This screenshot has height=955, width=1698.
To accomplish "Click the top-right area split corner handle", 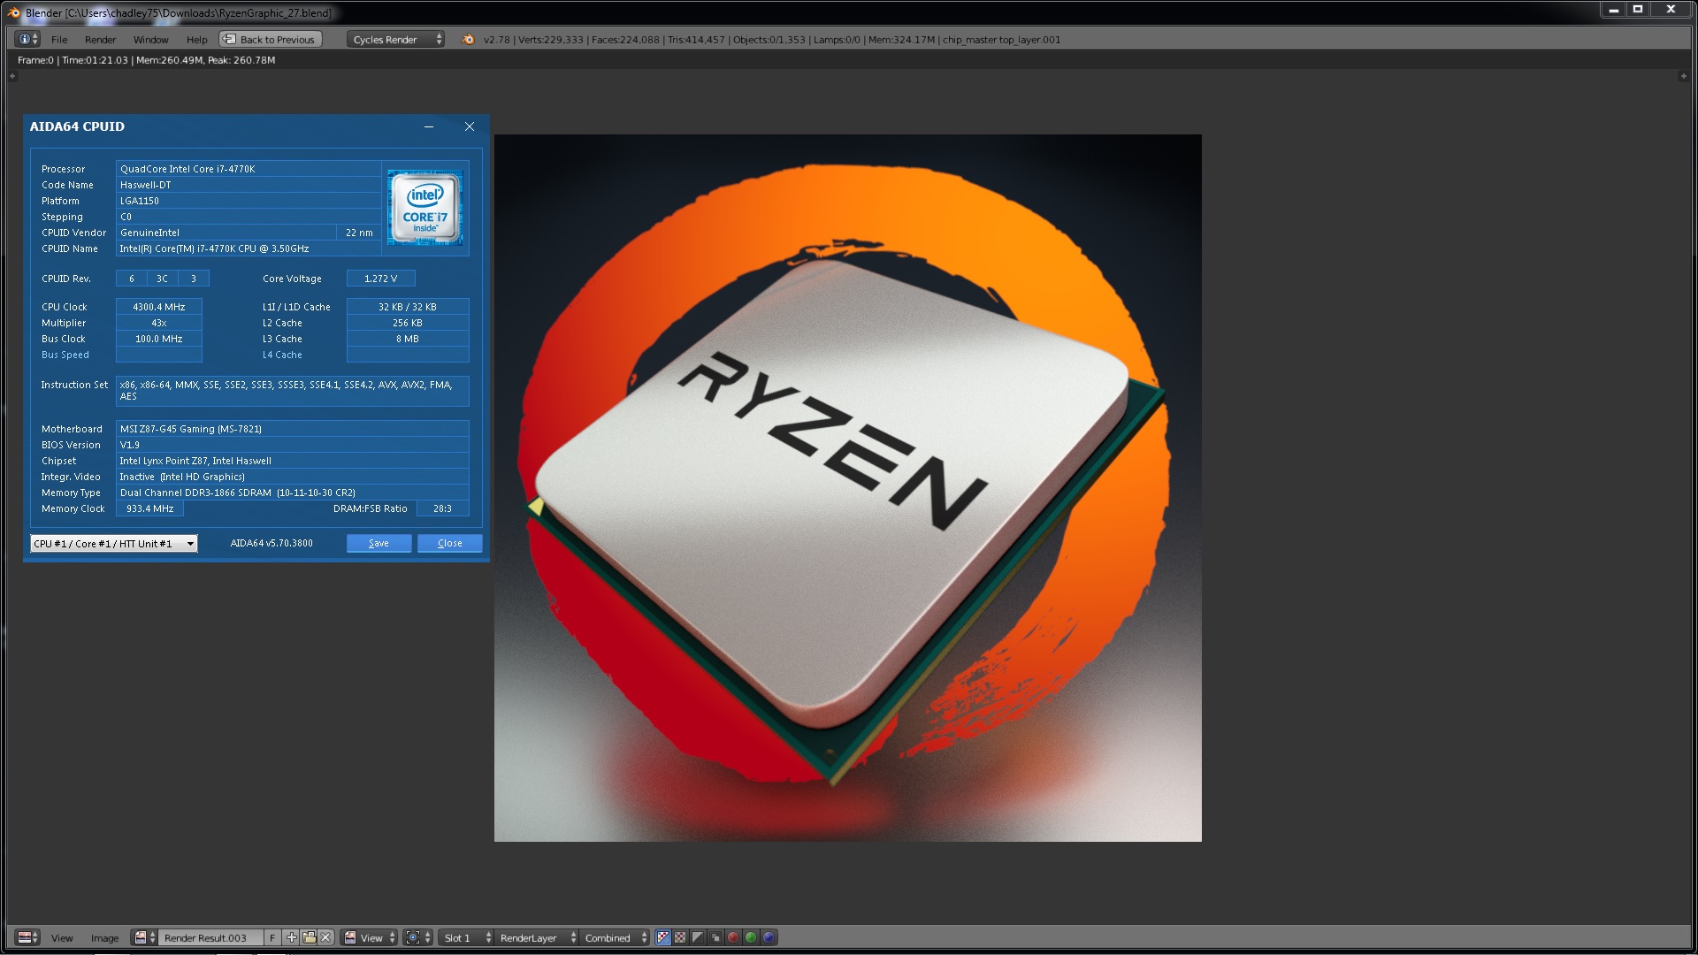I will pos(1683,77).
